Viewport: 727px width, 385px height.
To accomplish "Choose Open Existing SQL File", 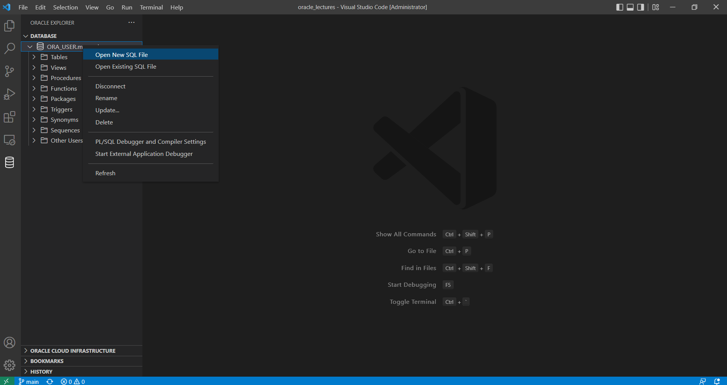I will pyautogui.click(x=151, y=66).
